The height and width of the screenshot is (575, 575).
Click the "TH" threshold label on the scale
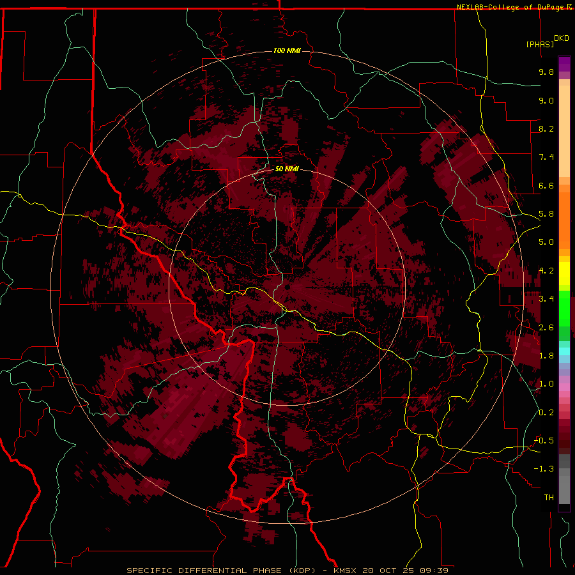549,498
